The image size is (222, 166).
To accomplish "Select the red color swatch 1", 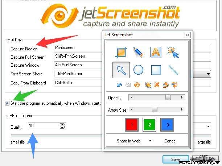I will coord(132,125).
